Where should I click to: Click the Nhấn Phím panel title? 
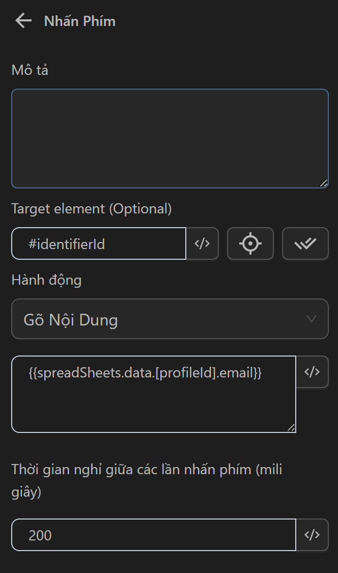(80, 21)
